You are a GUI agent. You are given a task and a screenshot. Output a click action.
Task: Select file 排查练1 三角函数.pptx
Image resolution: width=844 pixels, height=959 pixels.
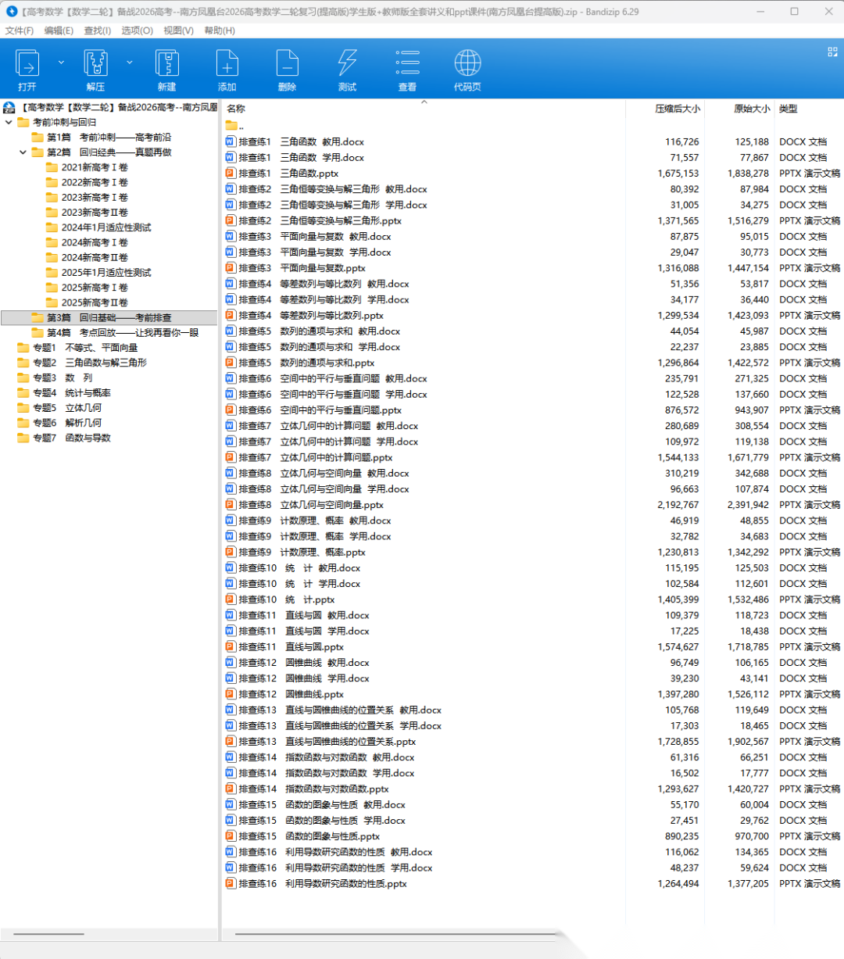(288, 174)
